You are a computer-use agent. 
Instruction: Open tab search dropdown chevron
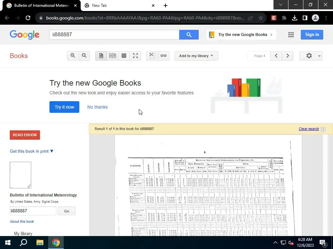[x=281, y=5]
